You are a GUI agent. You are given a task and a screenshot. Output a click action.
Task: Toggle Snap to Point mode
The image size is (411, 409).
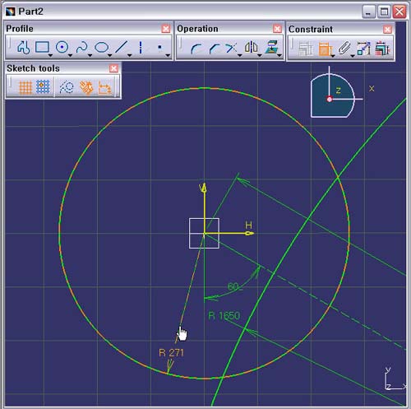[x=43, y=87]
